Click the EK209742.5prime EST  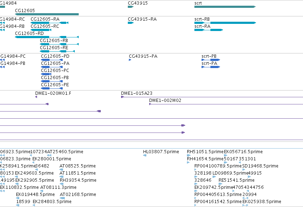(195, 191)
